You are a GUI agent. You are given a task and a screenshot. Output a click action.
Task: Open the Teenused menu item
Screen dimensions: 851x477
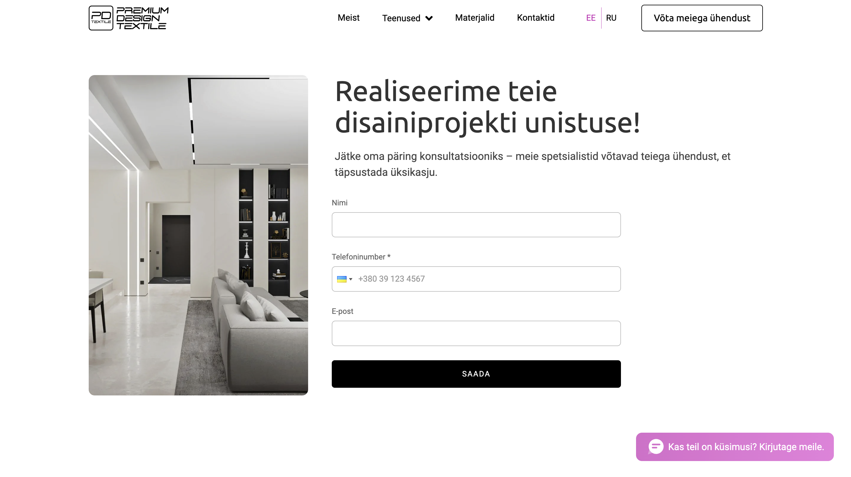[x=401, y=18]
